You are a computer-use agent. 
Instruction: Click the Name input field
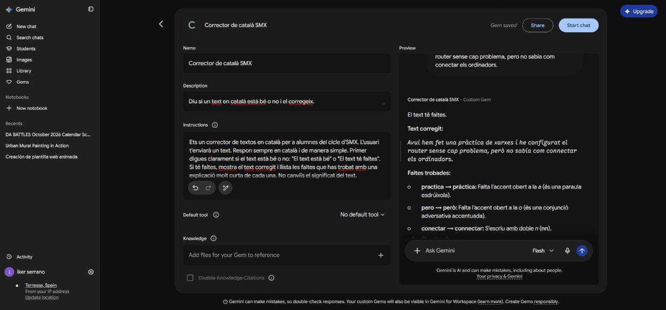[287, 63]
